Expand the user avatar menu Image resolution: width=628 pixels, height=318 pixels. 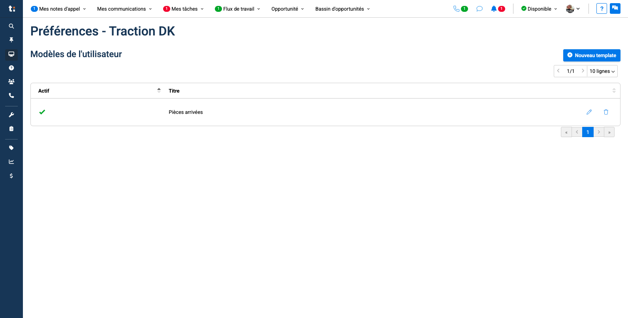pyautogui.click(x=573, y=9)
